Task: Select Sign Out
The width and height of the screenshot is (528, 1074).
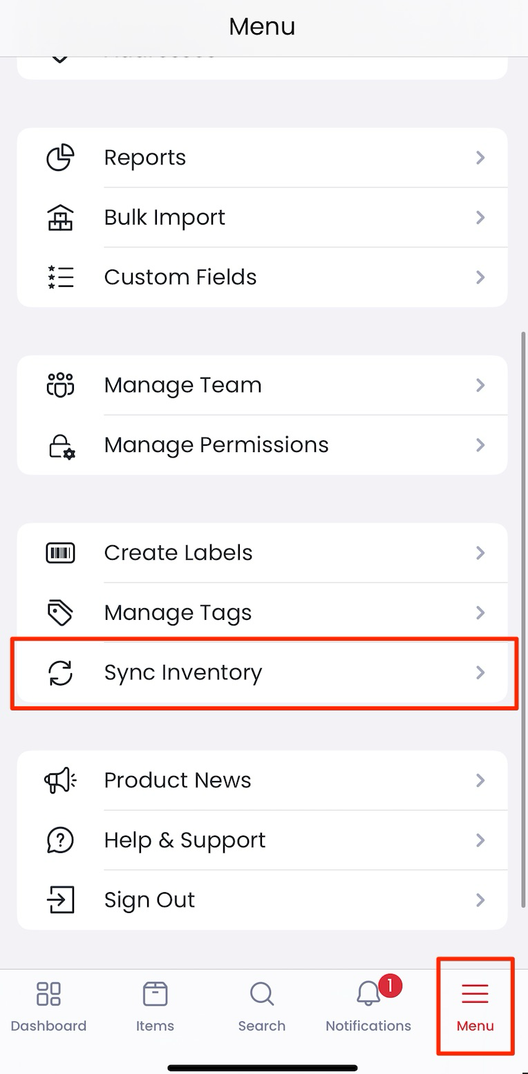Action: [262, 900]
